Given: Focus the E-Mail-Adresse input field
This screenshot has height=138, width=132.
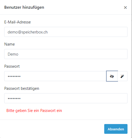Looking at the screenshot, I should tap(66, 32).
